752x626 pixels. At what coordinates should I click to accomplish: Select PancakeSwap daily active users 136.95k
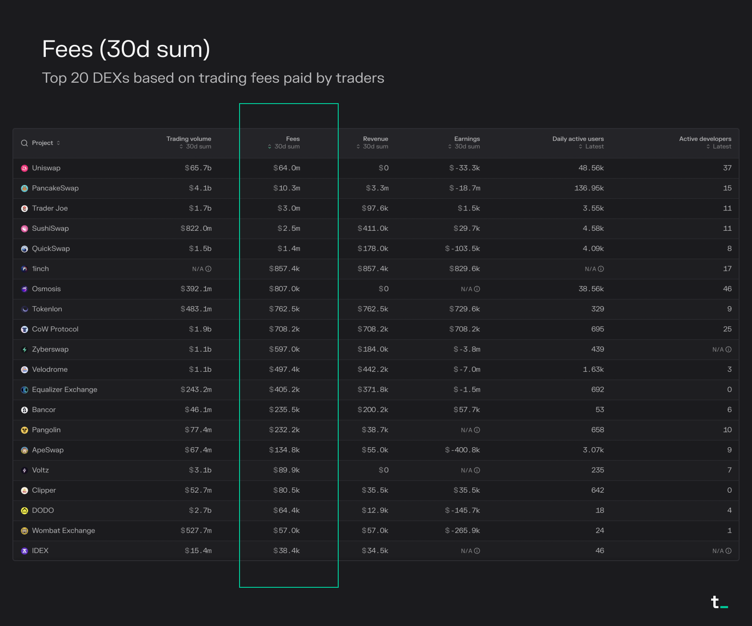tap(589, 189)
